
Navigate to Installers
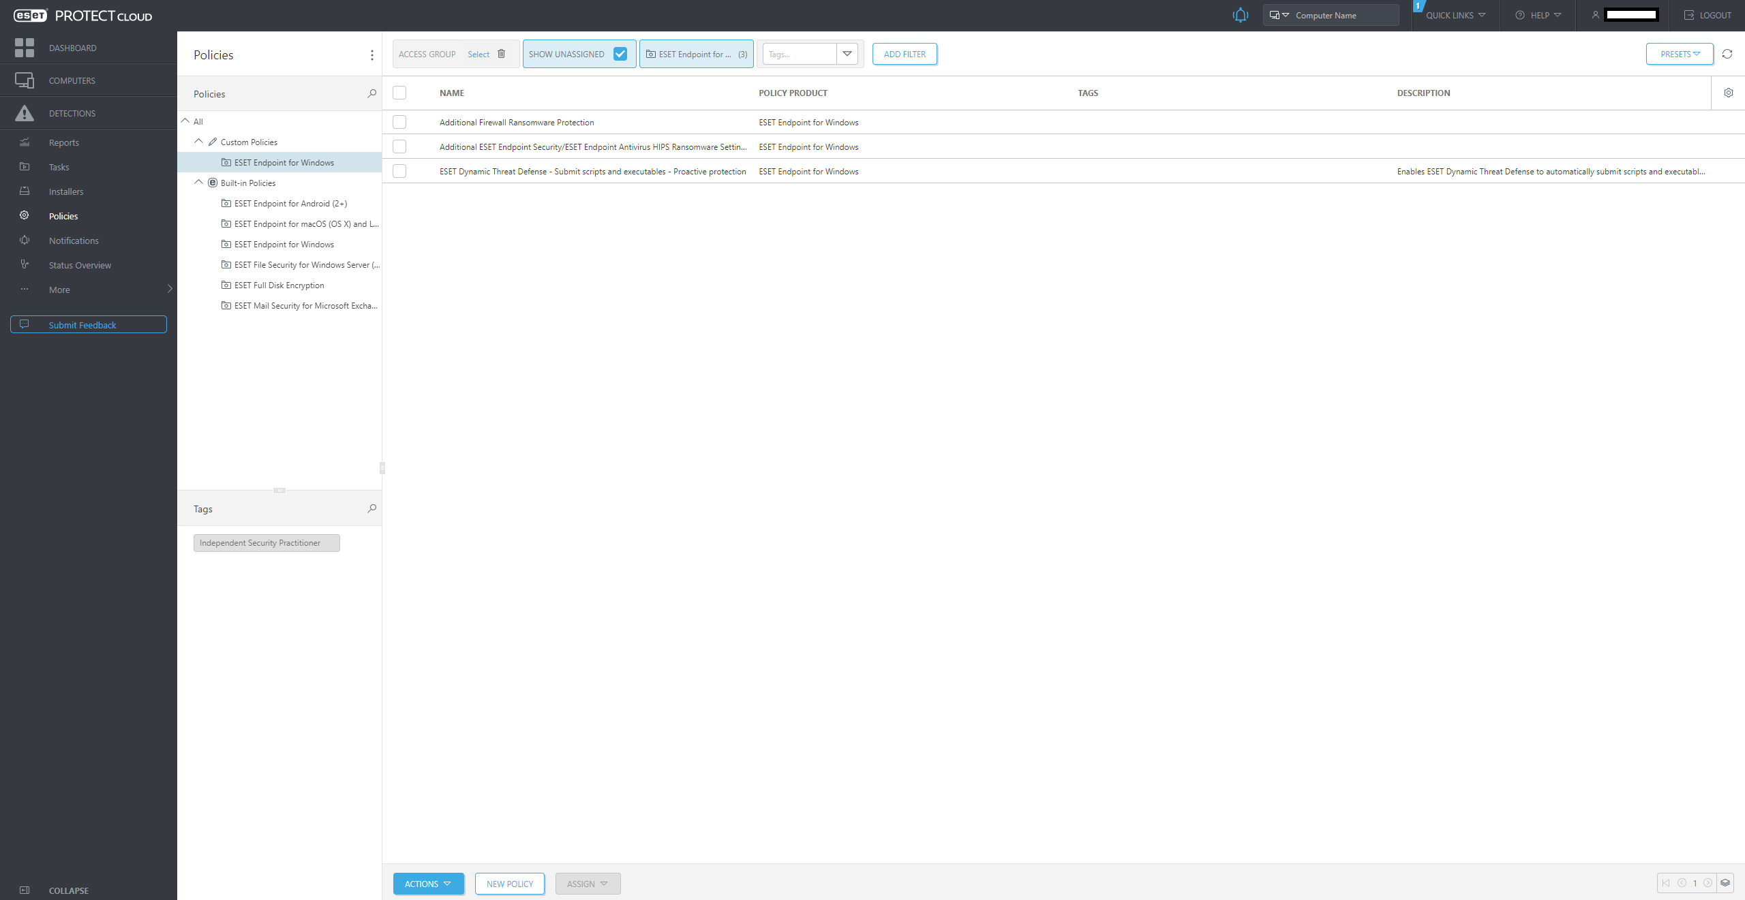click(x=66, y=191)
